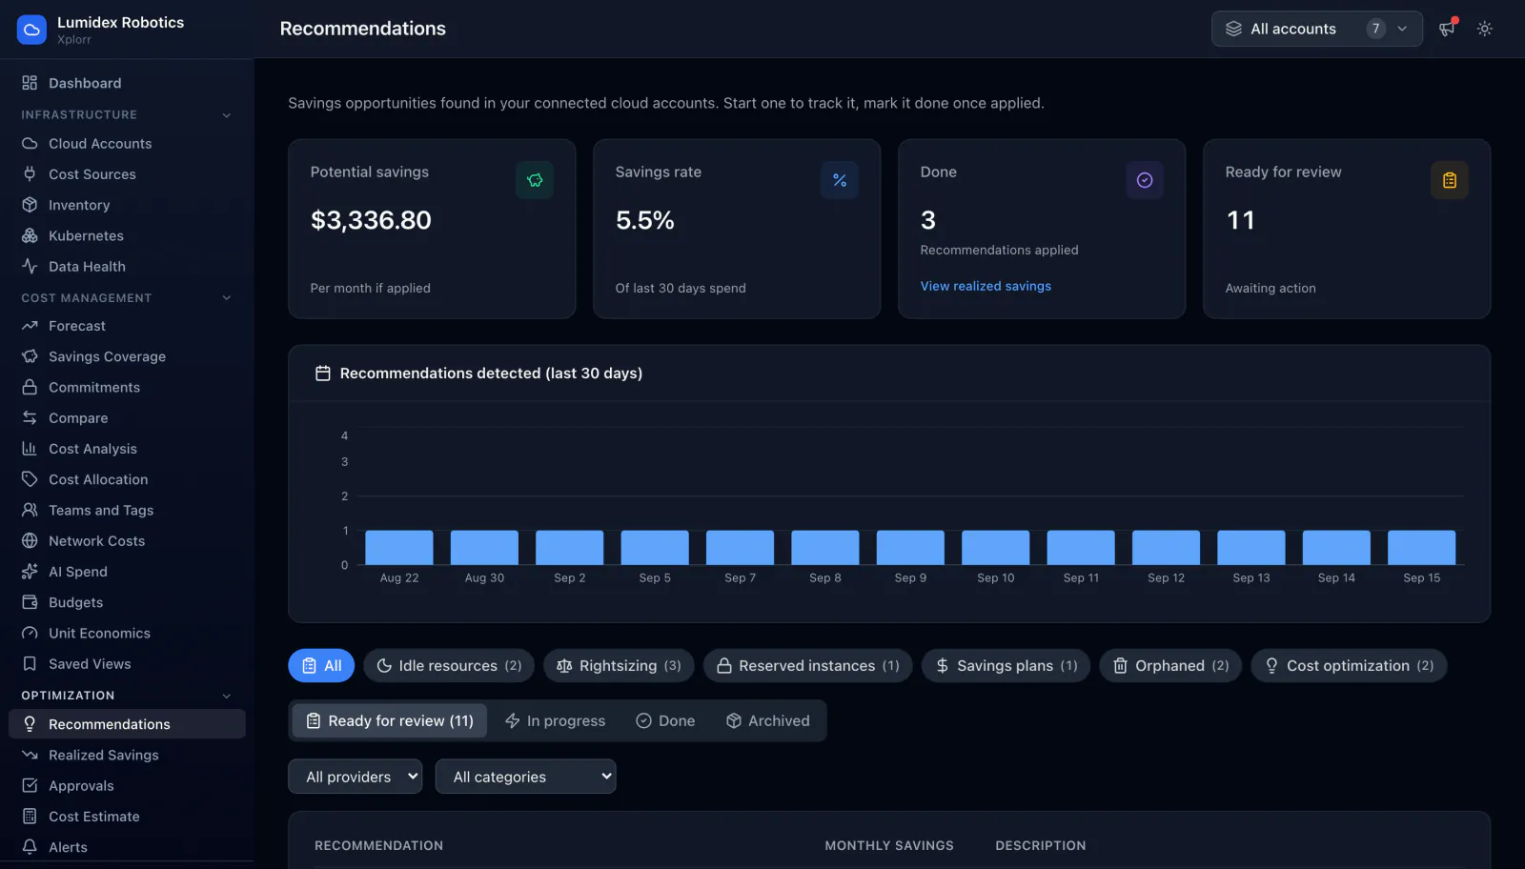Open the All providers dropdown
Viewport: 1525px width, 869px height.
click(356, 777)
